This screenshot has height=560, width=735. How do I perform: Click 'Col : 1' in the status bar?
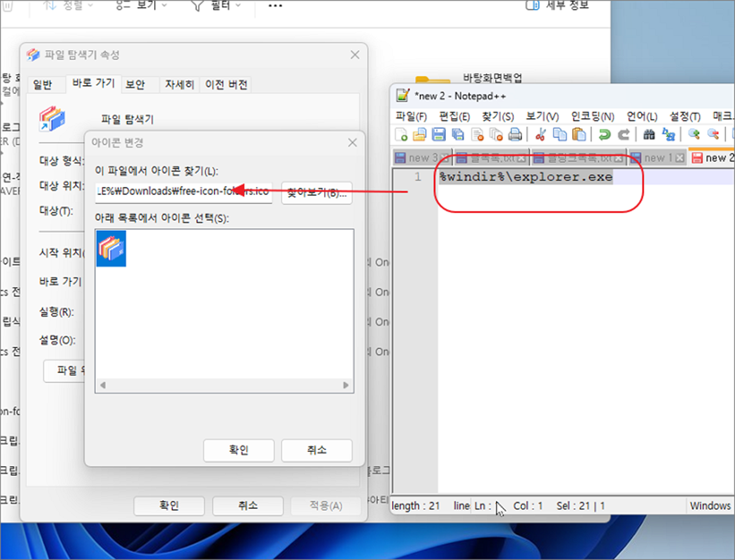click(x=527, y=506)
